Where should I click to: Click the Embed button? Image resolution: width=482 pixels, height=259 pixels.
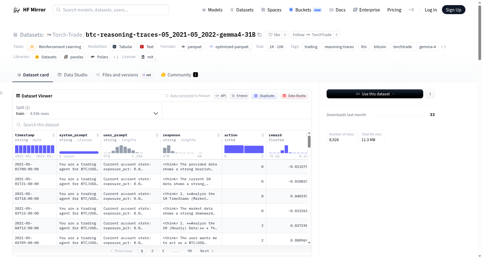239,96
